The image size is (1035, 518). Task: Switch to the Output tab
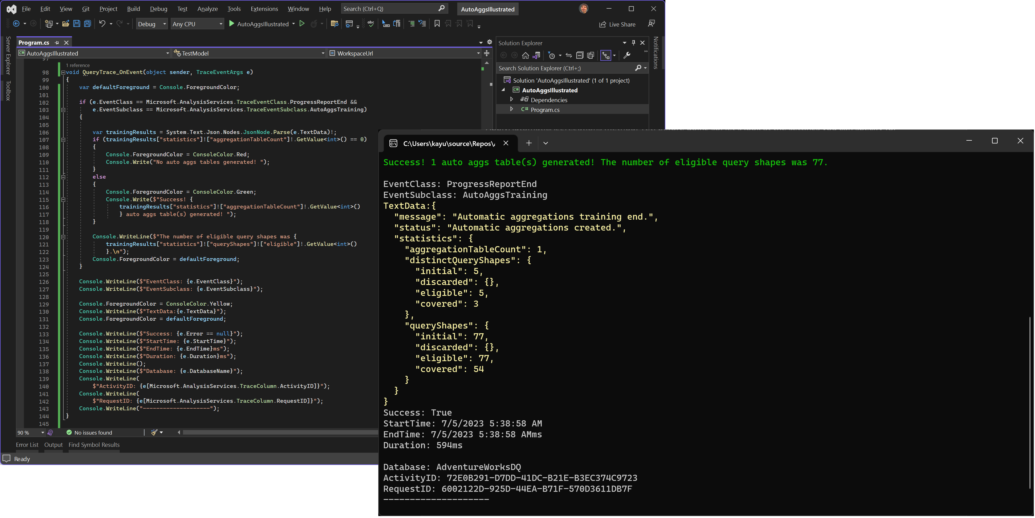coord(54,445)
